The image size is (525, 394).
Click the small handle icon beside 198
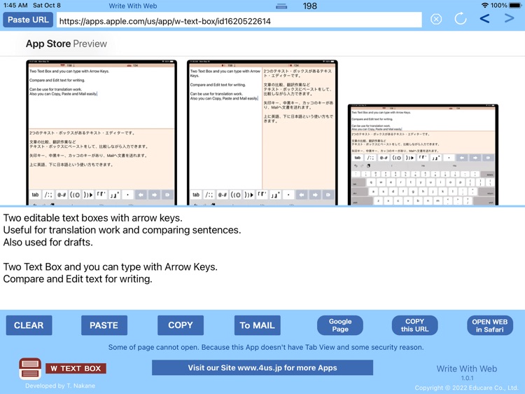[x=281, y=6]
